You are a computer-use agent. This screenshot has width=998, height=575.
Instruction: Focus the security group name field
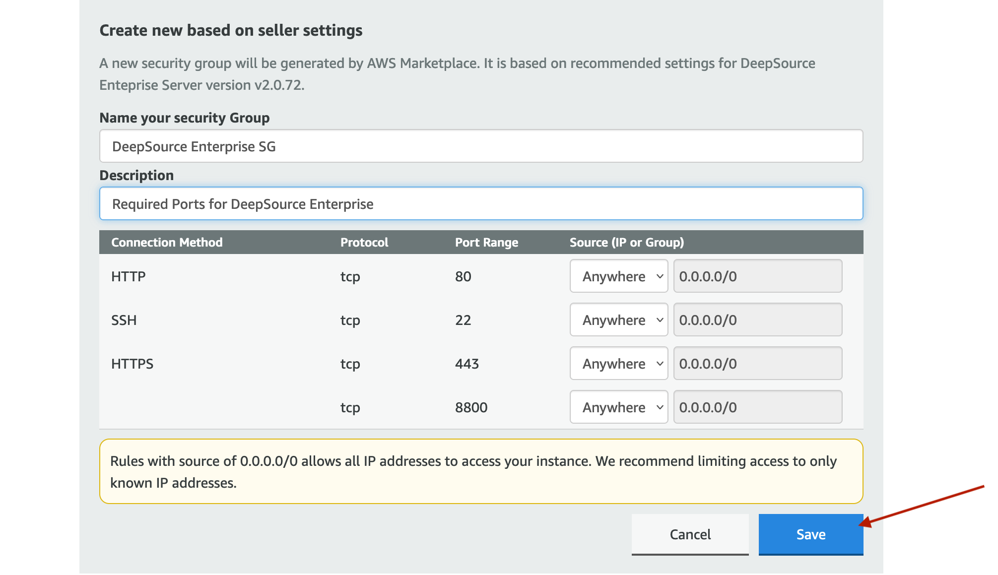(480, 146)
